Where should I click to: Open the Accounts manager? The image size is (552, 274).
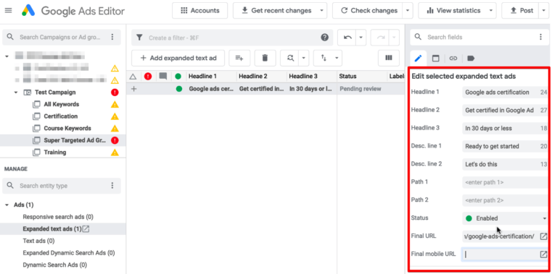click(199, 11)
